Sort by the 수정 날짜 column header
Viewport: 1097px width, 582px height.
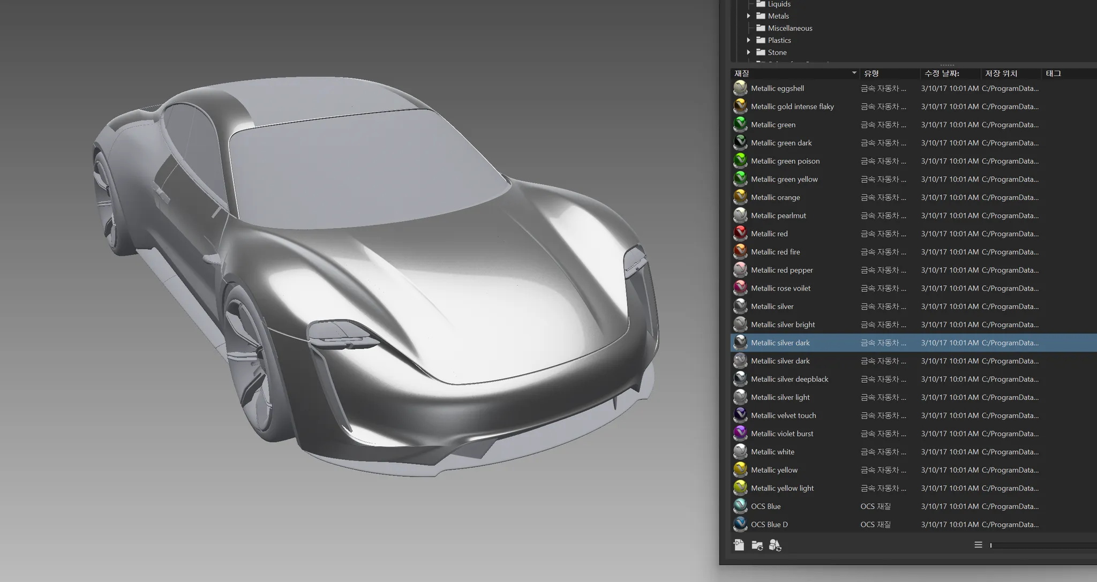tap(942, 73)
